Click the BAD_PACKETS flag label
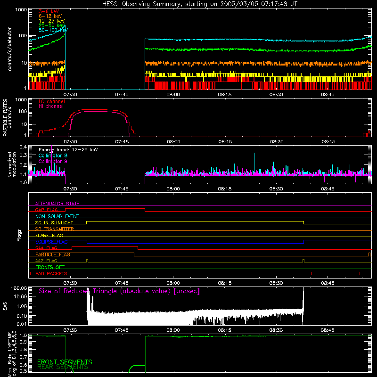This screenshot has width=377, height=377. click(51, 273)
